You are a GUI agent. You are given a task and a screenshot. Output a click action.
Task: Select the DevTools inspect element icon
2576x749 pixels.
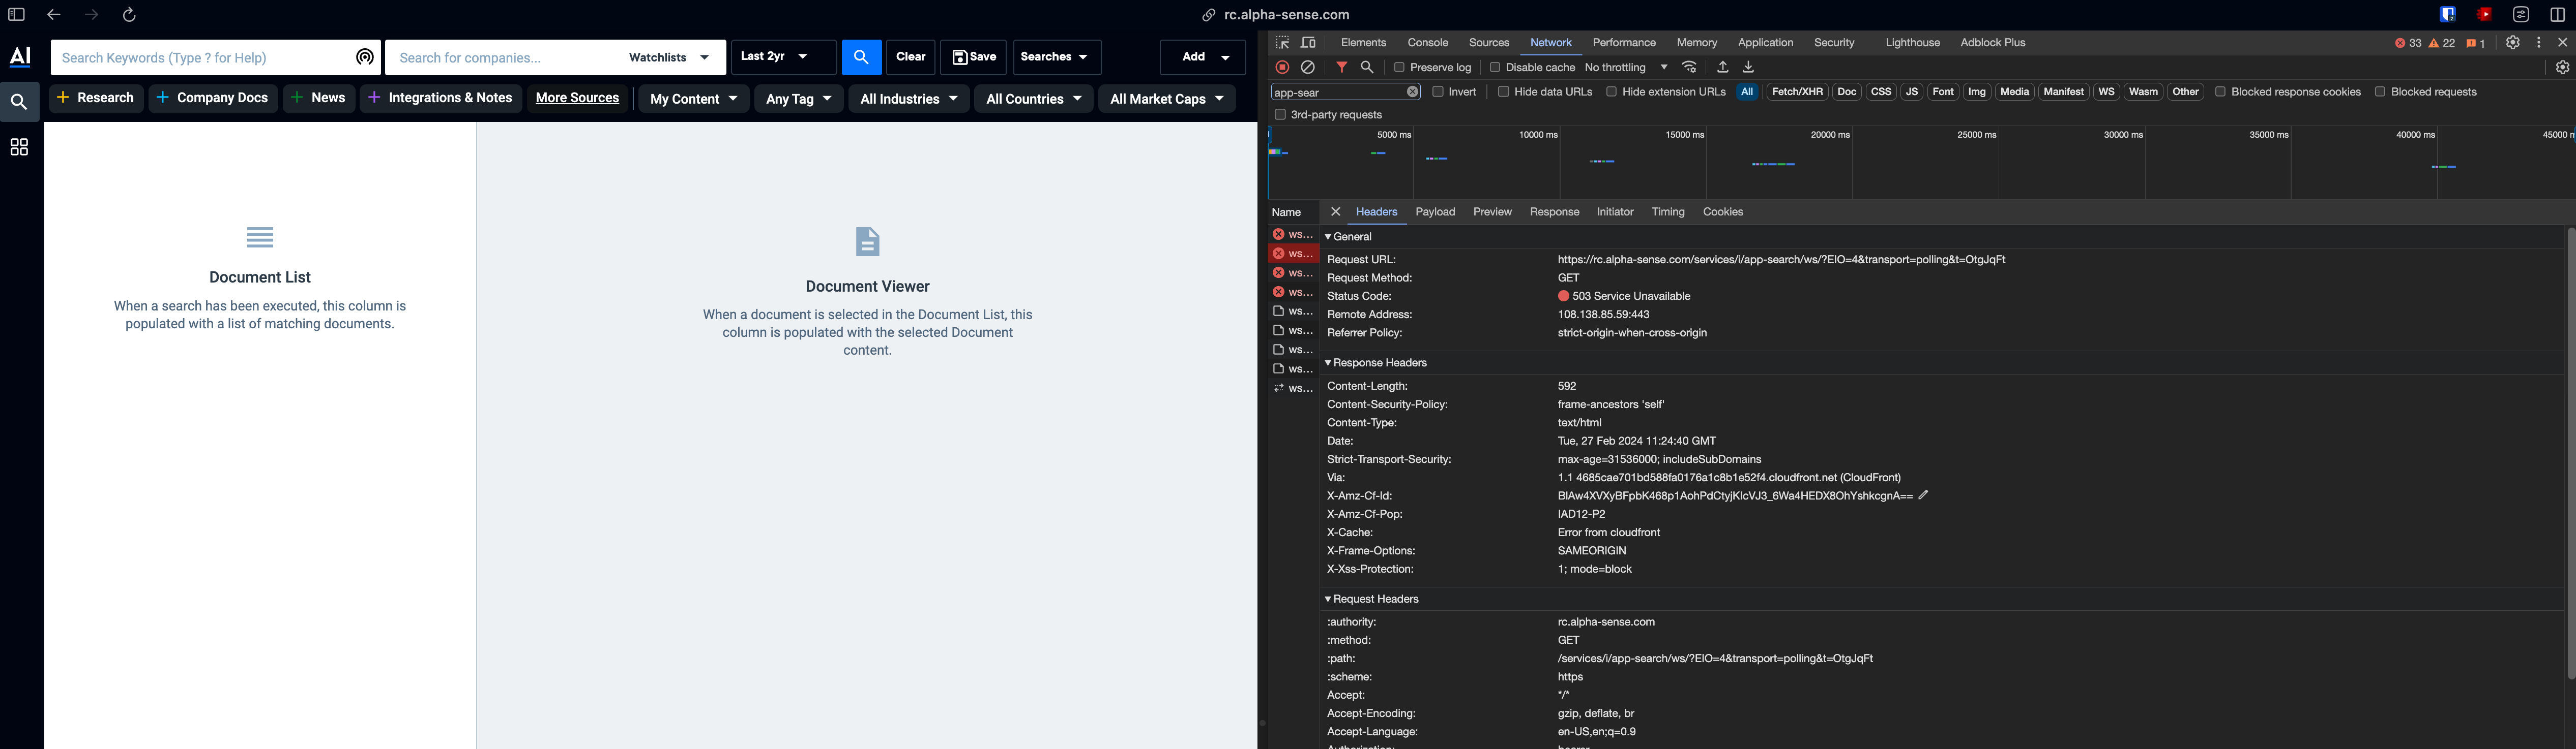1282,43
